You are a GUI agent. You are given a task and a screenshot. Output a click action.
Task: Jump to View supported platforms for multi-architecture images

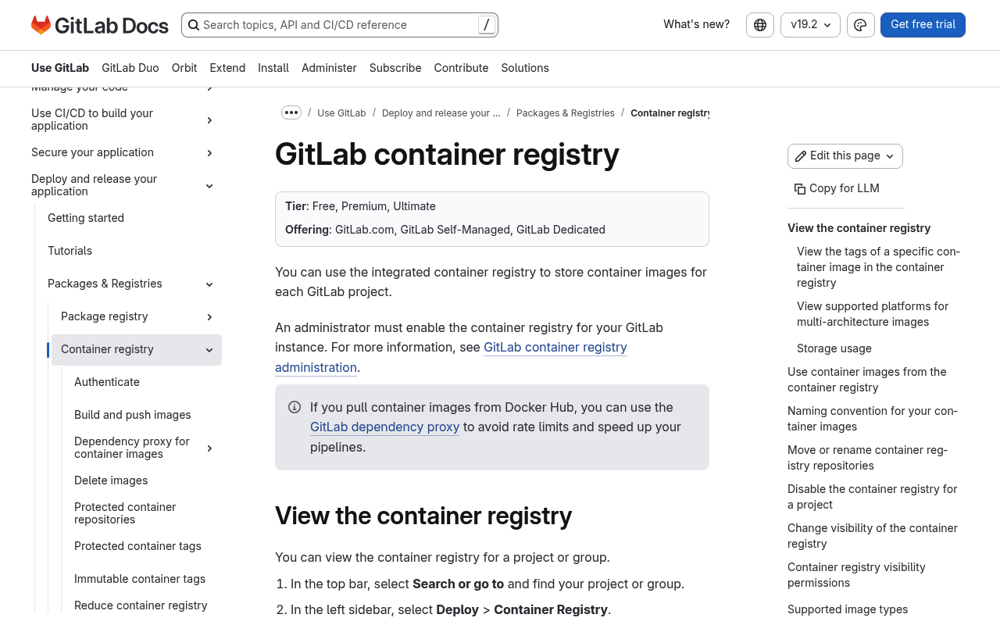click(873, 314)
